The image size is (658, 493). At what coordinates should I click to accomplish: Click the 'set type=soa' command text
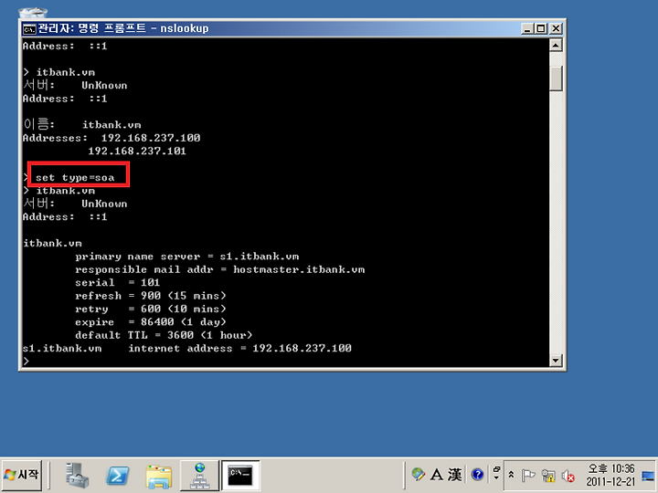click(x=75, y=178)
